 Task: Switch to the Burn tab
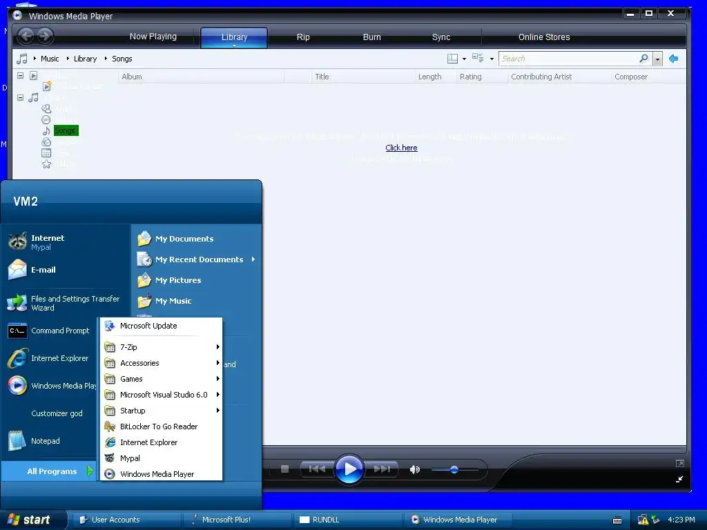(372, 37)
